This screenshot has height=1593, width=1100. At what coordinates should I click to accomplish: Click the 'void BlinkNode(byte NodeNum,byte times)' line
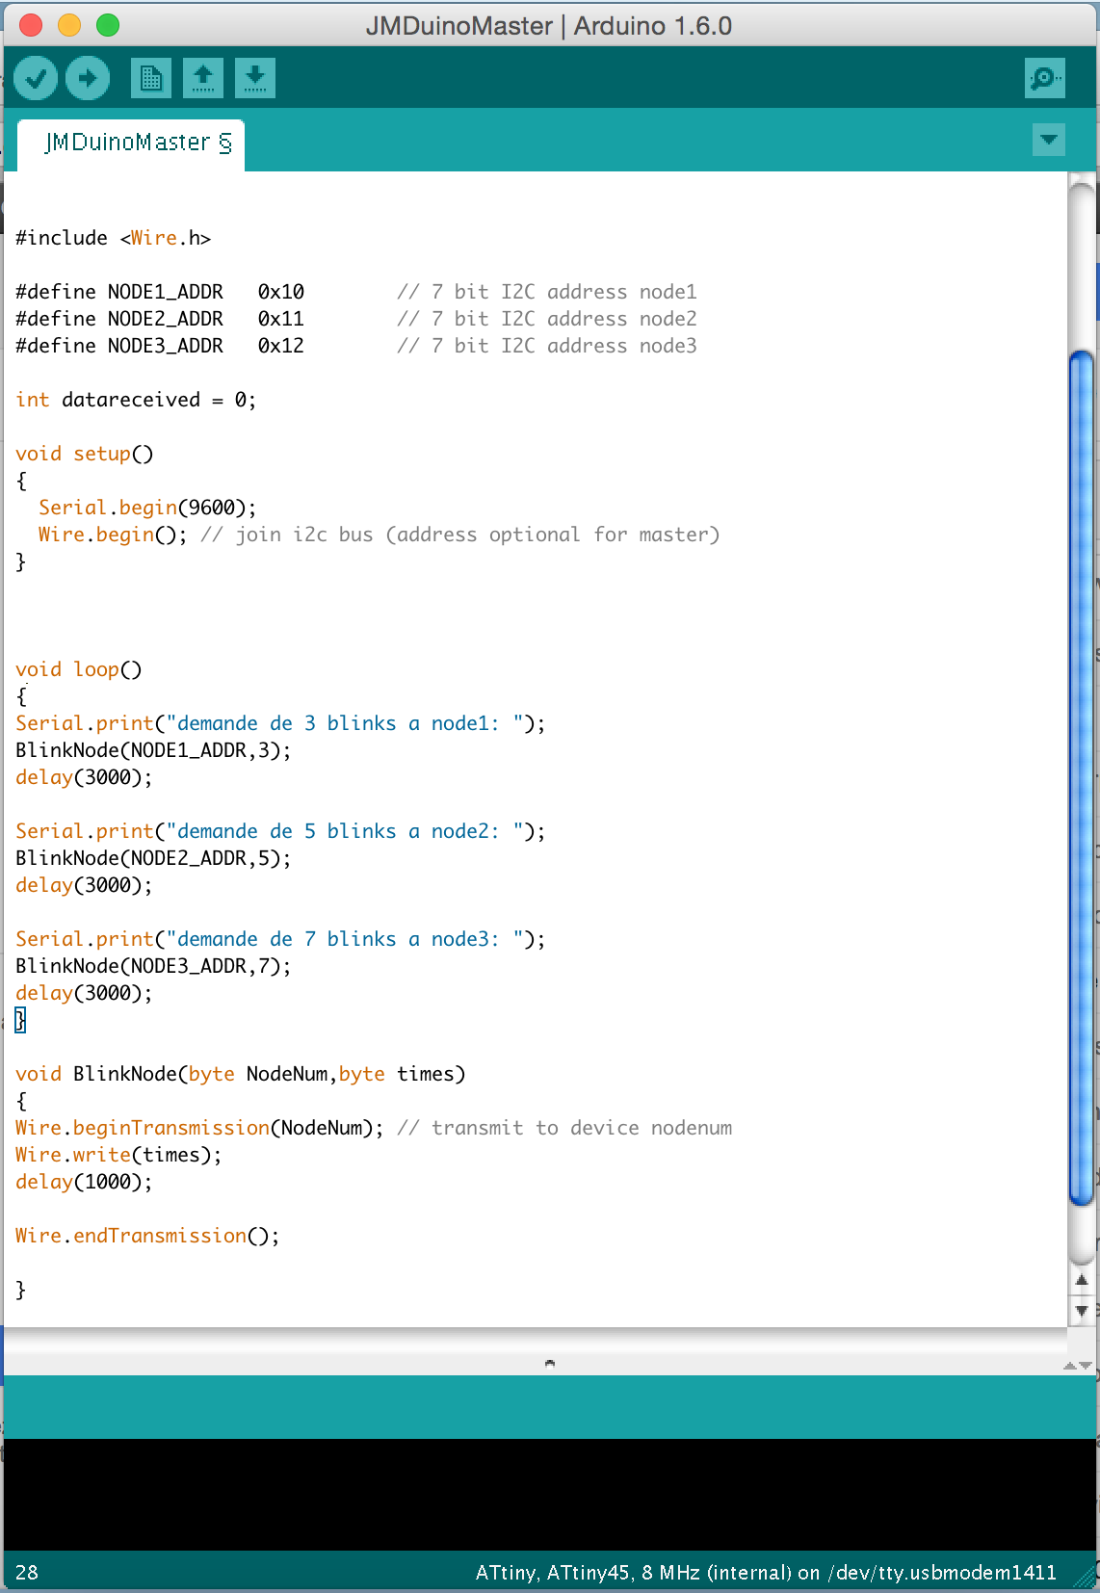(241, 1074)
